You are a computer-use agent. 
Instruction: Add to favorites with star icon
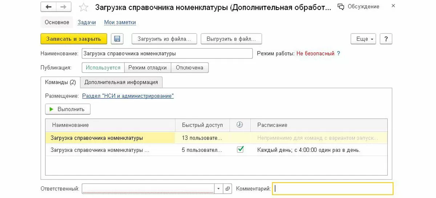click(84, 7)
